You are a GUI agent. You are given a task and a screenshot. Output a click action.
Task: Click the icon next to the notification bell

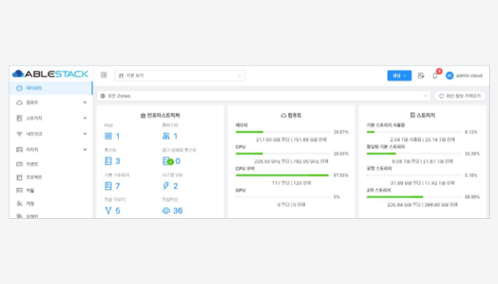(421, 75)
